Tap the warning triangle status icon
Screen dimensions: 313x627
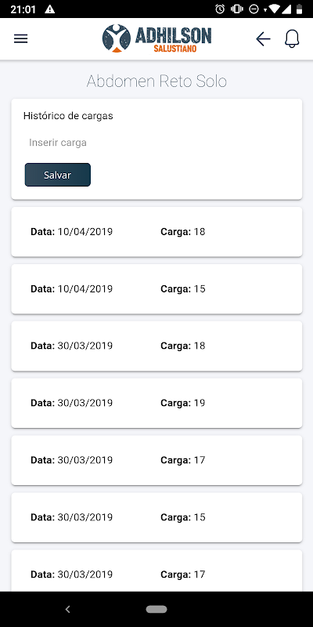(49, 9)
